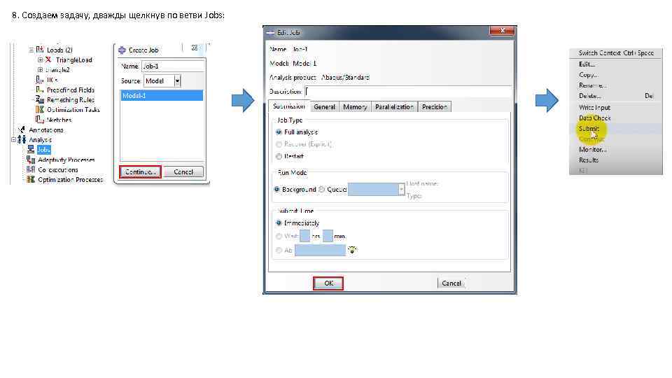Click Continue... in Create Job dialog

pos(140,172)
